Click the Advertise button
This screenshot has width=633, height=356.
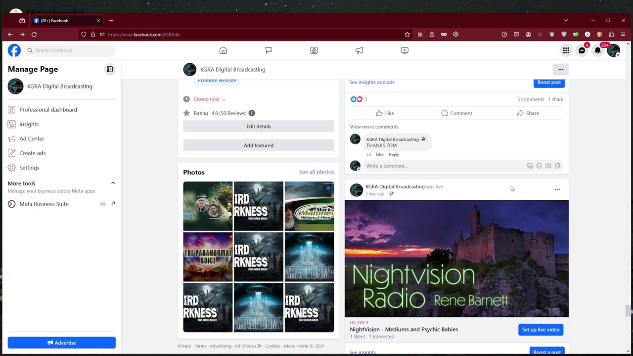[61, 343]
